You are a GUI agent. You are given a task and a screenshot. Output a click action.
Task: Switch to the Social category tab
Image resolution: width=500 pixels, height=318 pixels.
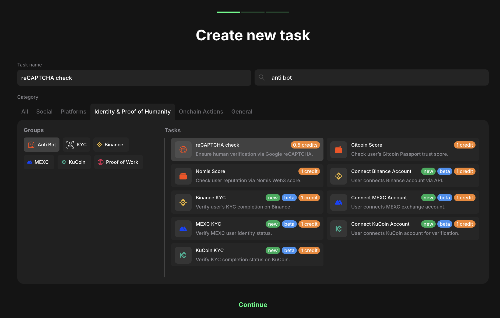[x=44, y=112]
